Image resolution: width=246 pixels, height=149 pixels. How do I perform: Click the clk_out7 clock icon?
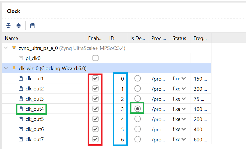(x=21, y=139)
